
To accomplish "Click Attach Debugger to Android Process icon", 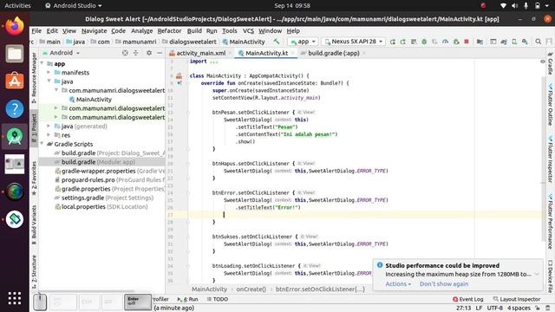I will tap(456, 42).
